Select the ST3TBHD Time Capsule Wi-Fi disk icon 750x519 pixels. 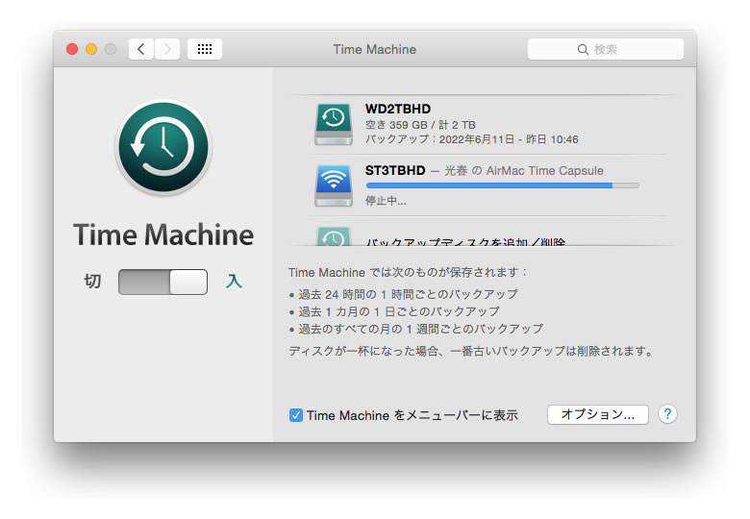click(x=333, y=185)
